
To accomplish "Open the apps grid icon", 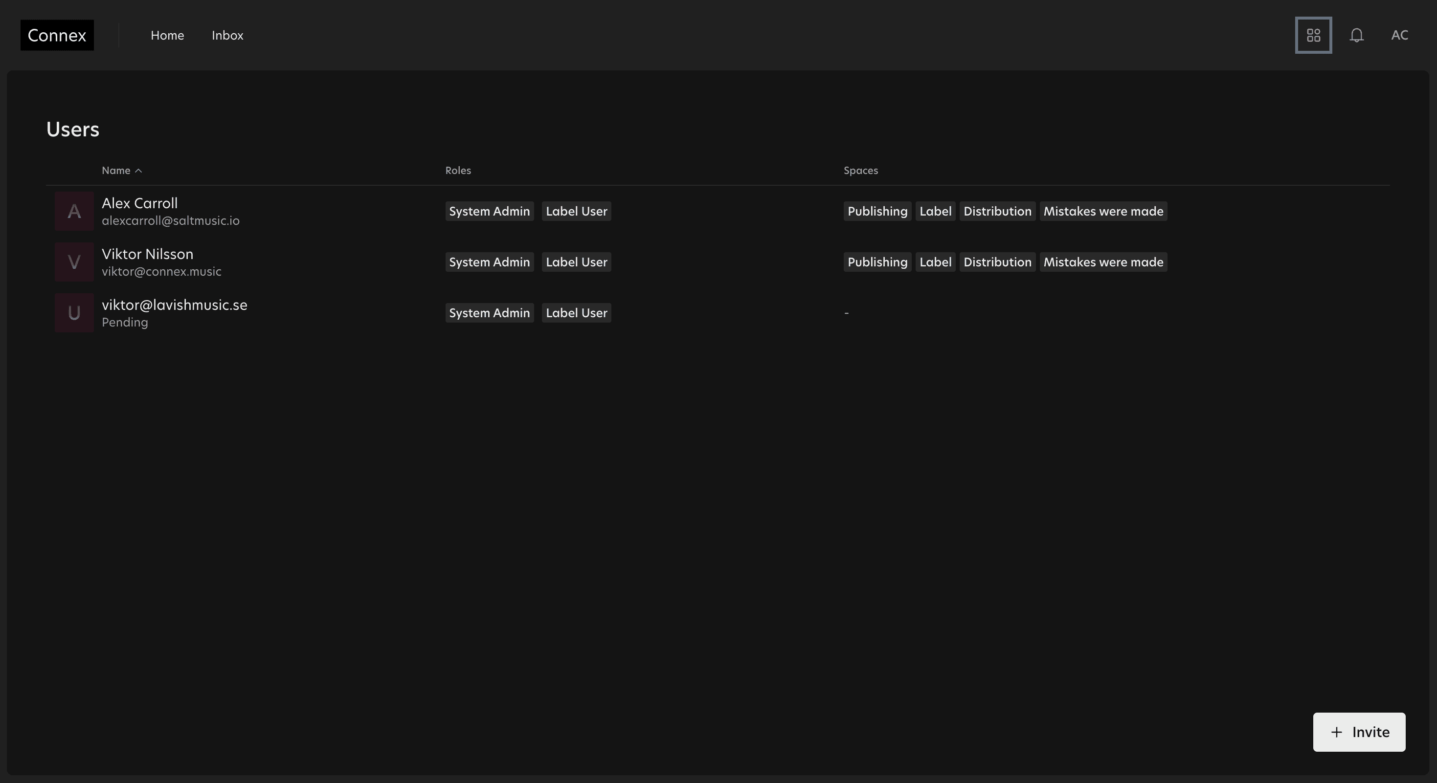I will click(1313, 35).
